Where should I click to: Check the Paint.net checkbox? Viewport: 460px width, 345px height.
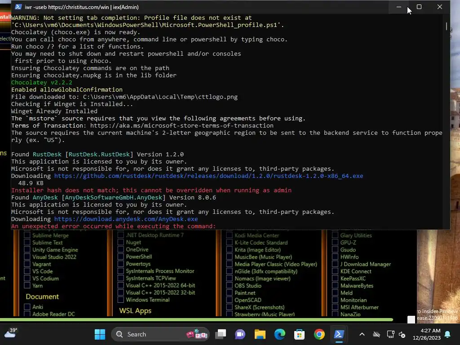pyautogui.click(x=230, y=293)
